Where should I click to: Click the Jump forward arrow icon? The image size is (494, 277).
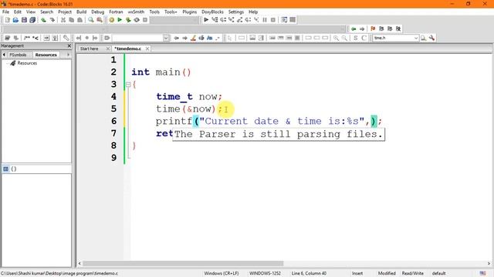coord(362,29)
